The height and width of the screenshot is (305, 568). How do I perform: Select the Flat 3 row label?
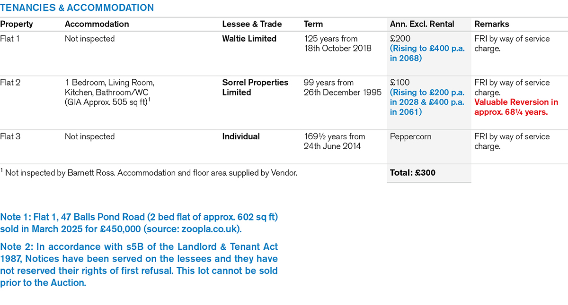pos(10,136)
